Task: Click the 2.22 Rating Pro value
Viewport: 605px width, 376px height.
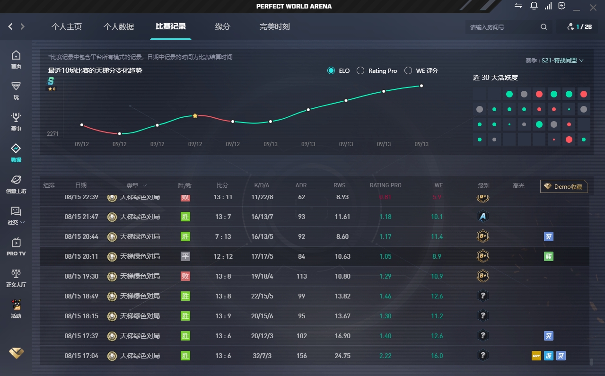Action: 386,356
